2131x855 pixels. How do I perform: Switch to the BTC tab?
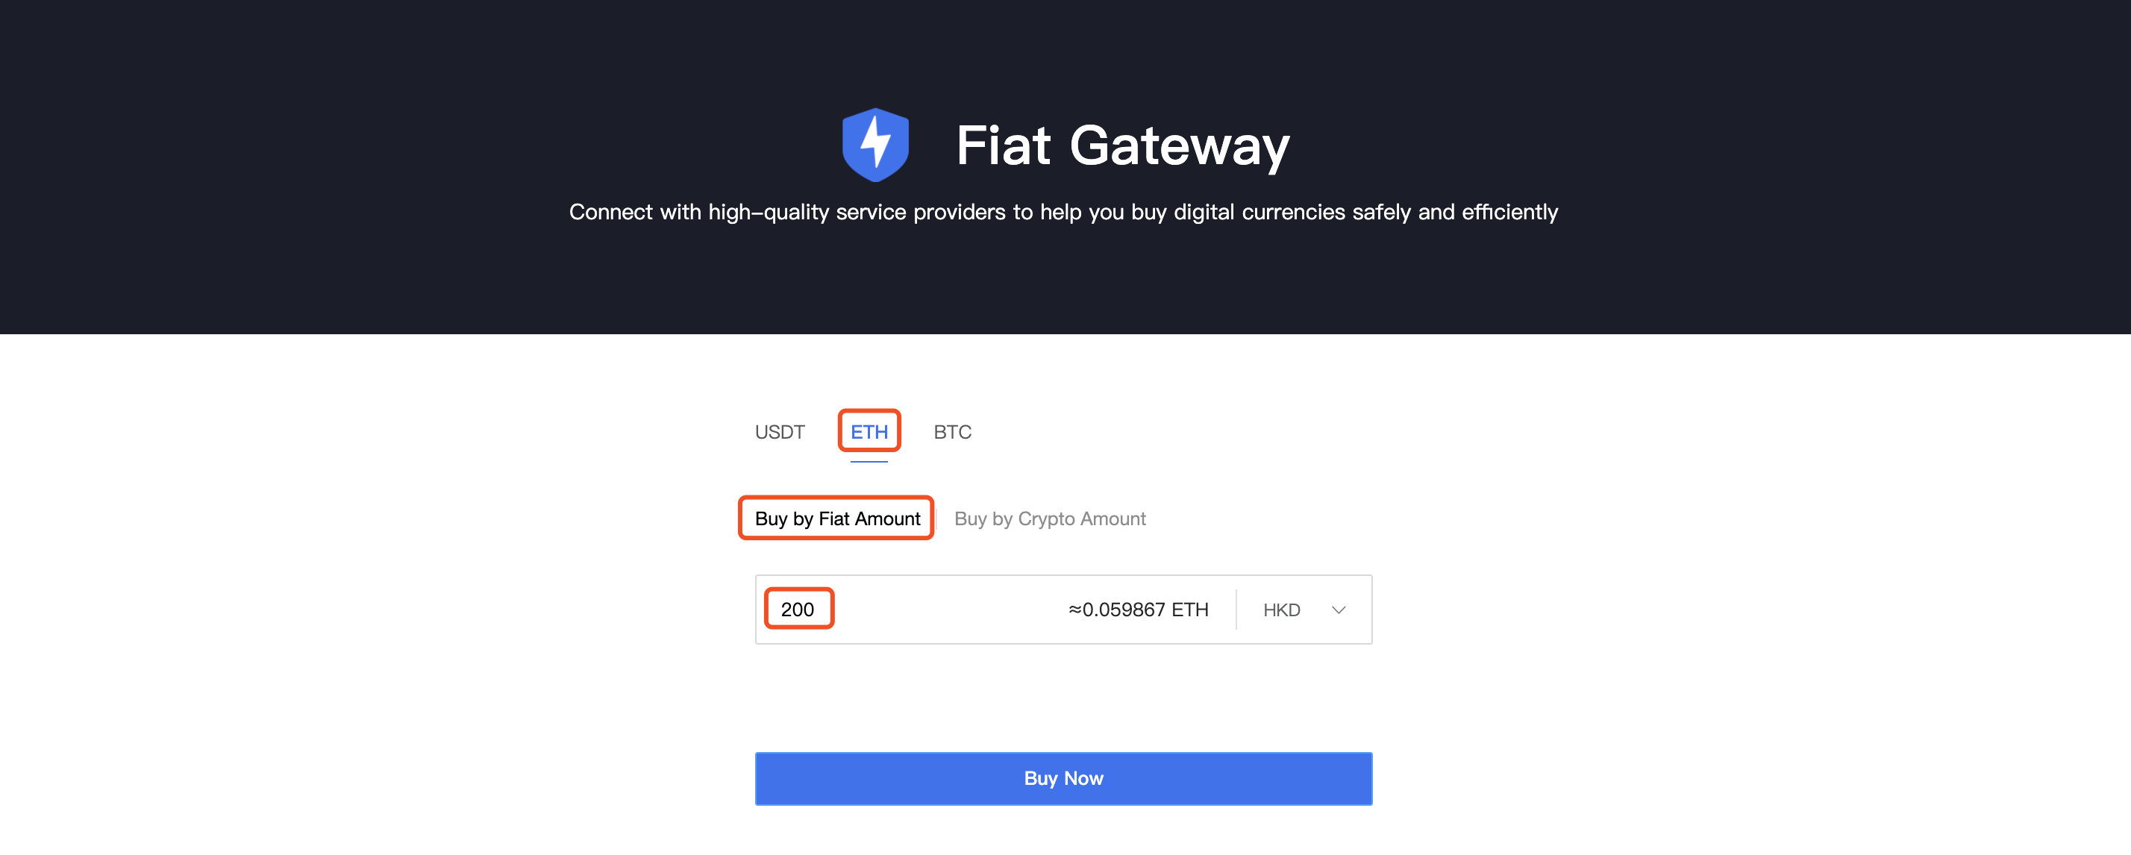tap(952, 432)
